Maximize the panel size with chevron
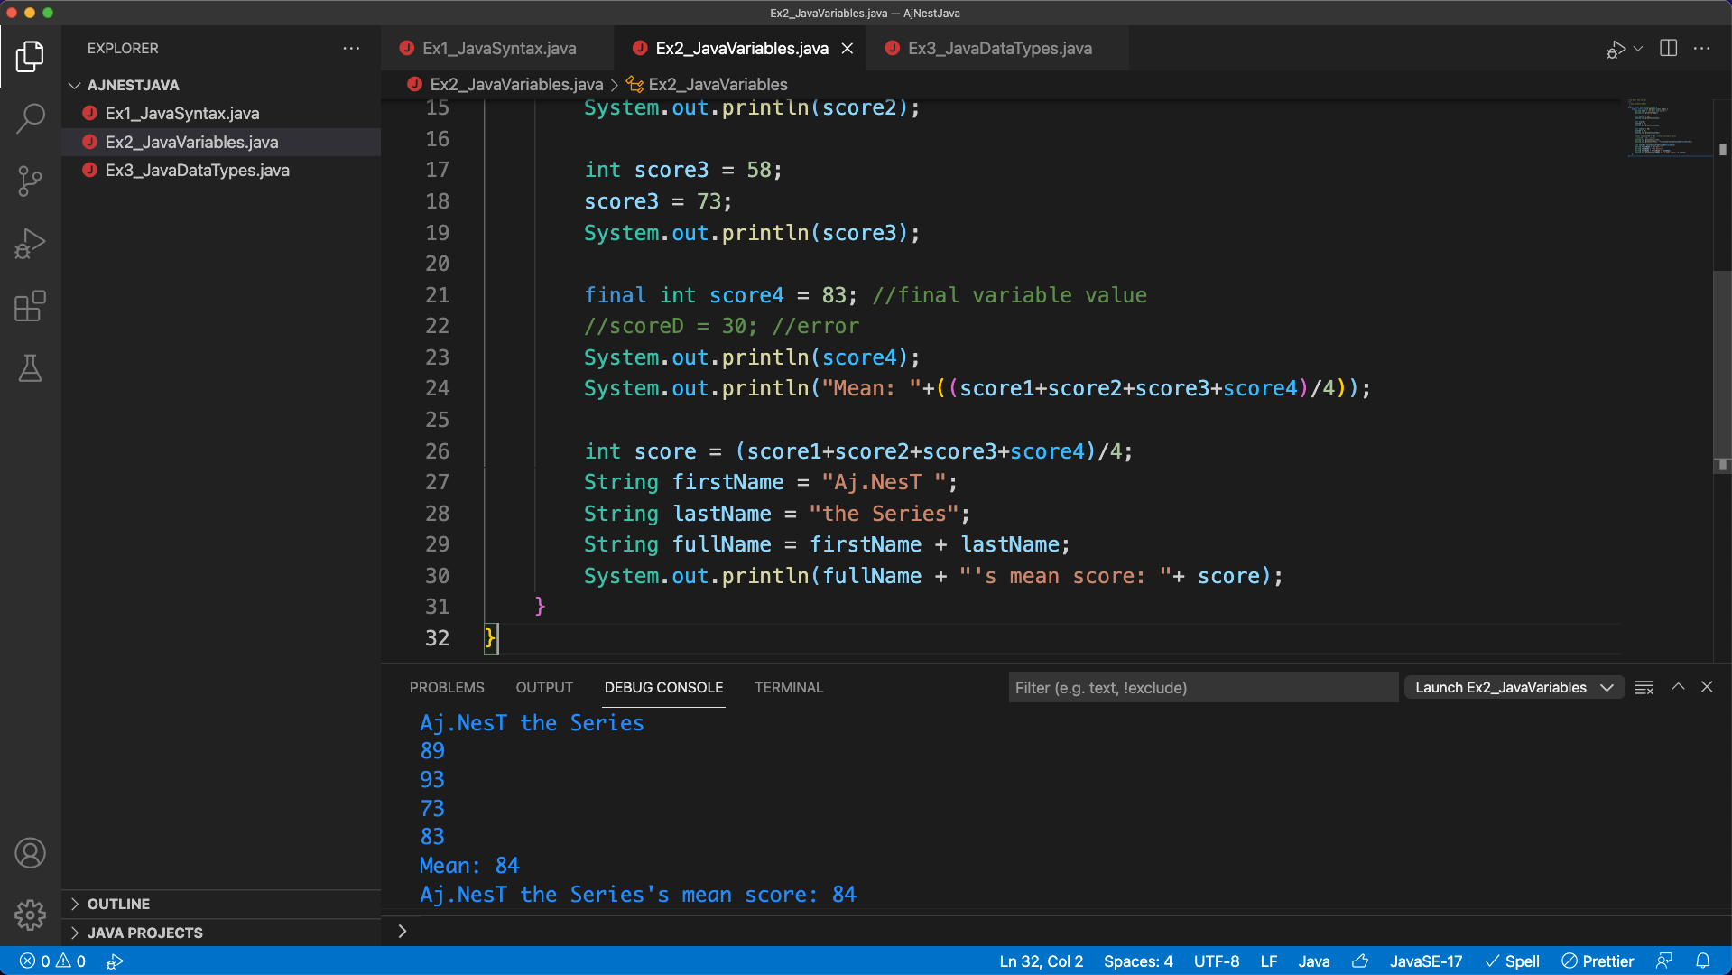 (1678, 687)
